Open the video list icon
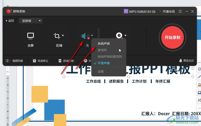 pos(7,61)
